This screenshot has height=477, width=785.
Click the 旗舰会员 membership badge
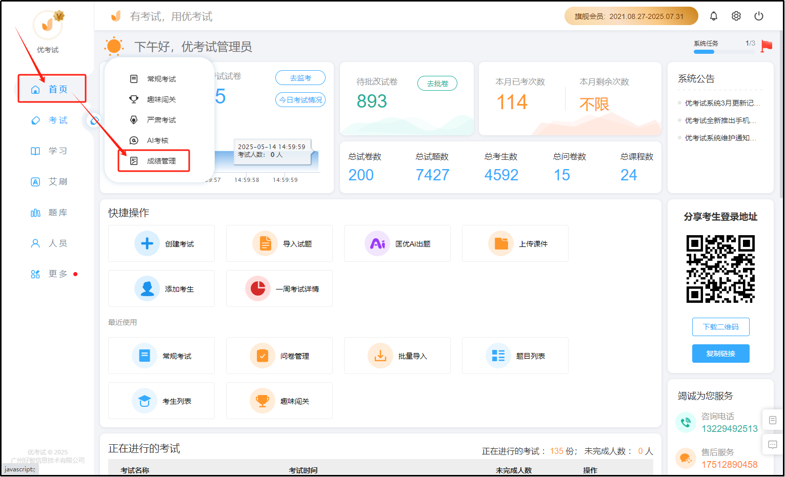click(631, 16)
